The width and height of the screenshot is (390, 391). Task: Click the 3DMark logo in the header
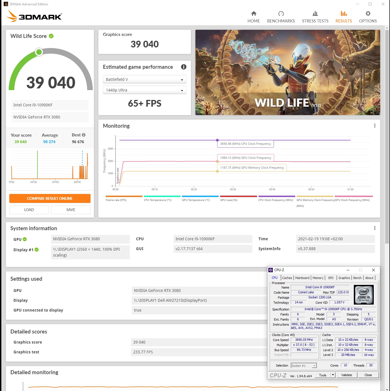point(34,16)
